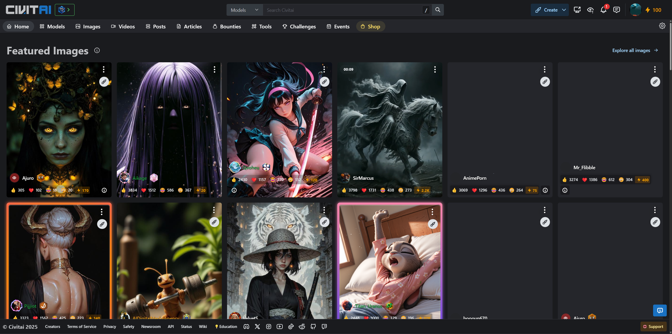672x334 pixels.
Task: Click the yellow Shop button
Action: (x=370, y=27)
